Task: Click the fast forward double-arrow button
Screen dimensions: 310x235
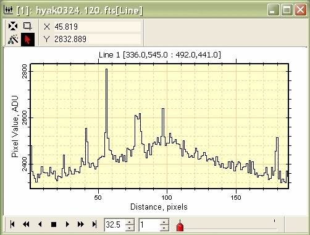Action: 81,224
